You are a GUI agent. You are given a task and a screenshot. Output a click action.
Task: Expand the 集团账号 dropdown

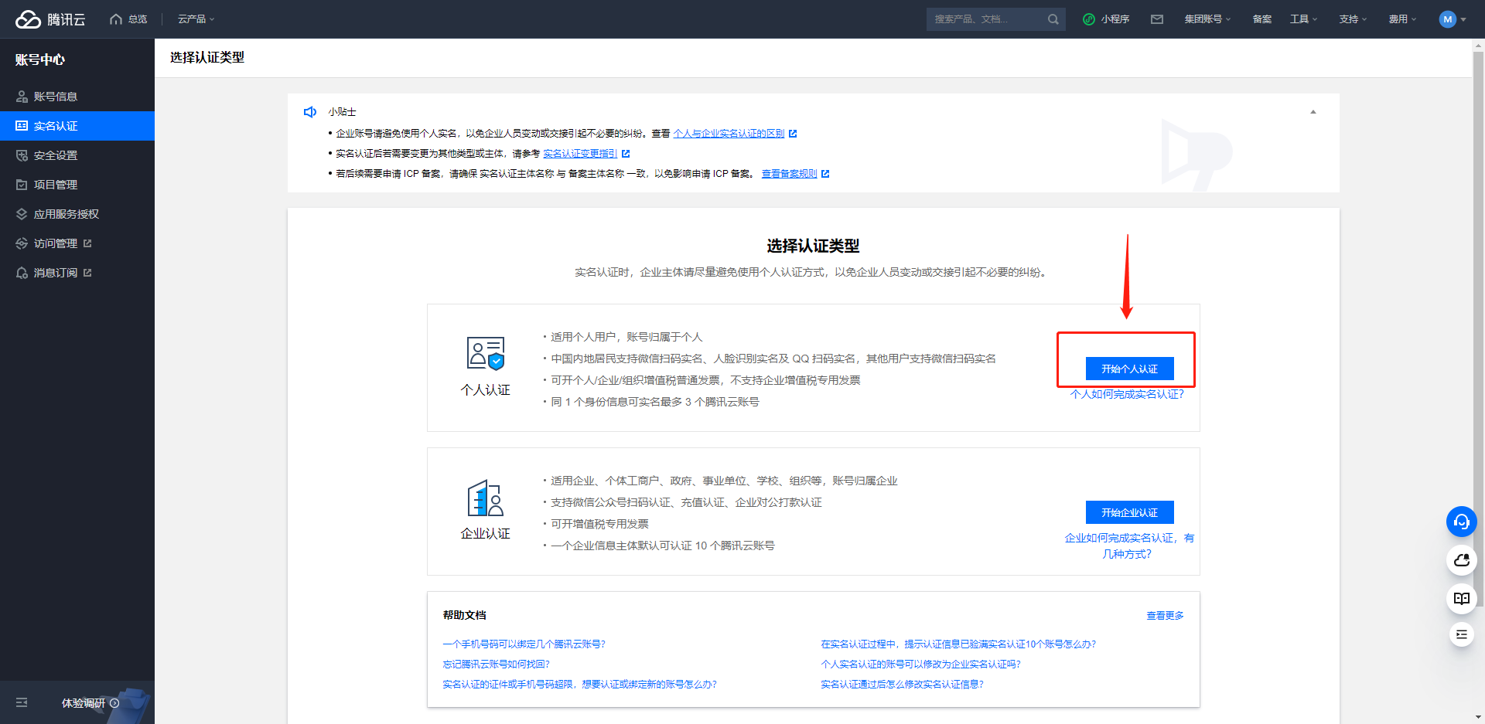tap(1207, 19)
